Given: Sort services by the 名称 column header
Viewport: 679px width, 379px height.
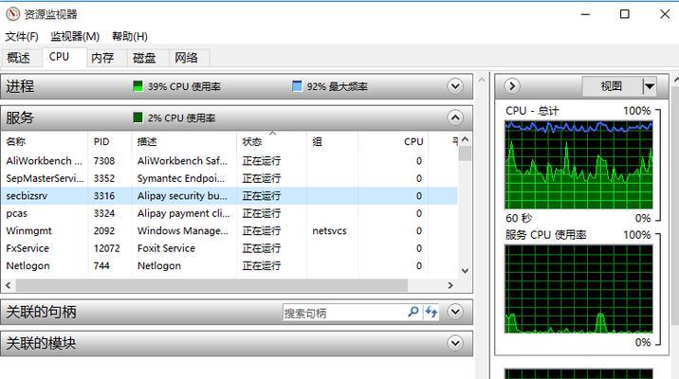Looking at the screenshot, I should 45,141.
